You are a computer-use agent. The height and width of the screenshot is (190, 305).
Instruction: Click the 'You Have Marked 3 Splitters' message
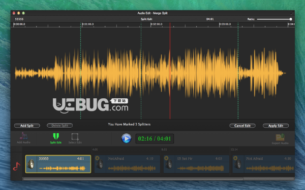129,124
